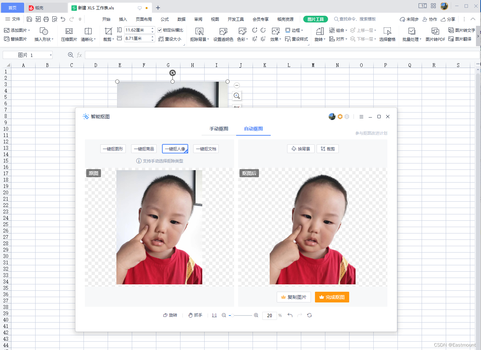Click the 压缩图片 compress picture tool
The width and height of the screenshot is (481, 350).
coord(69,34)
